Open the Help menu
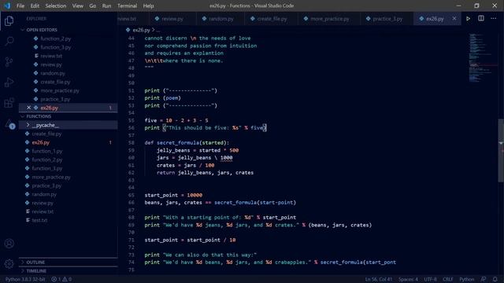 (x=148, y=6)
